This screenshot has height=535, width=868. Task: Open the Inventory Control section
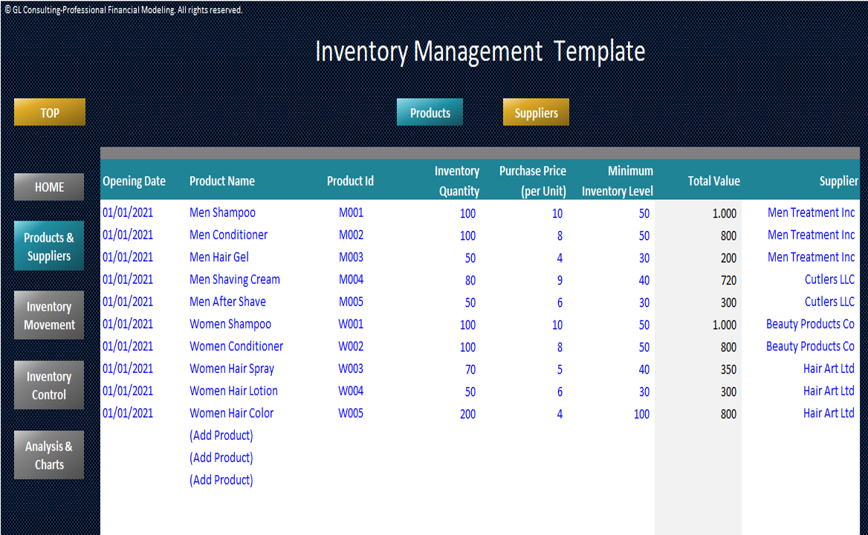coord(49,385)
